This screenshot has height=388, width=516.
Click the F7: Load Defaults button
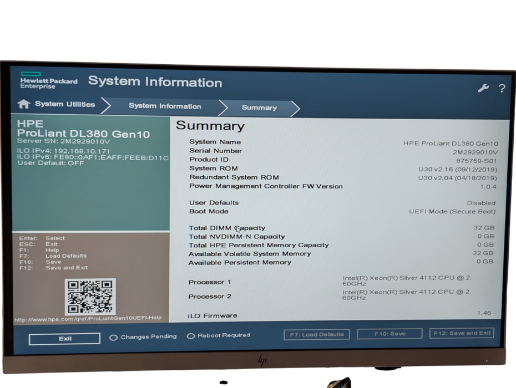[317, 334]
